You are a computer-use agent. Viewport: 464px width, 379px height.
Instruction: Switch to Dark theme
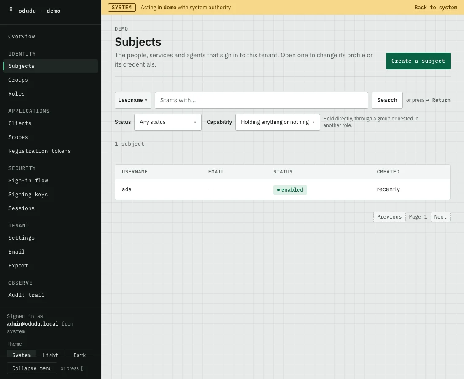[80, 353]
